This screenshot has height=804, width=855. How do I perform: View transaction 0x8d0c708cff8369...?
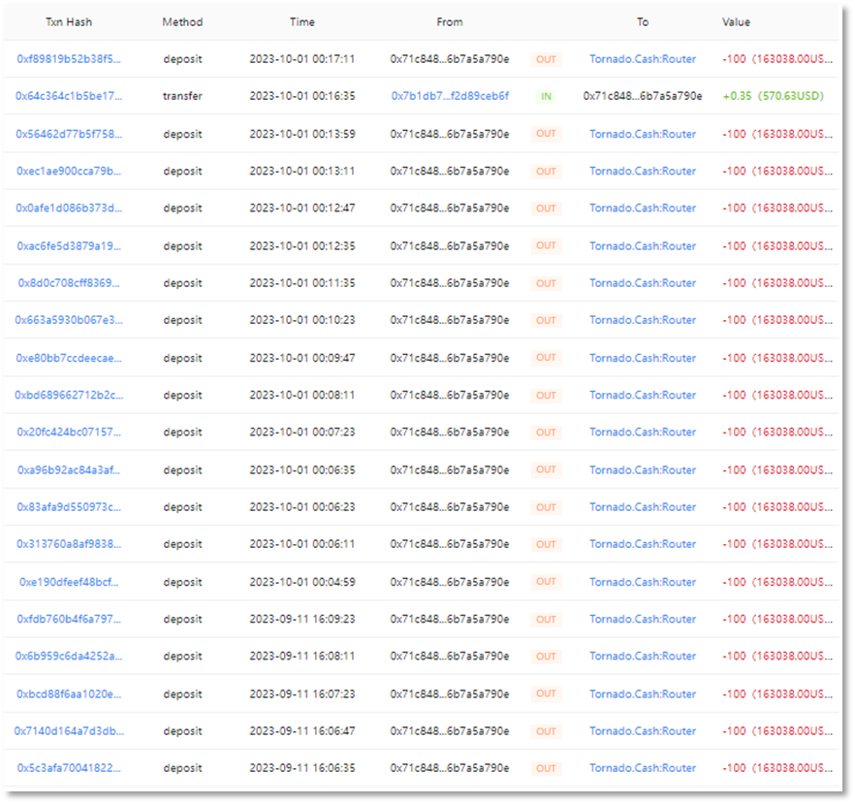[x=69, y=283]
